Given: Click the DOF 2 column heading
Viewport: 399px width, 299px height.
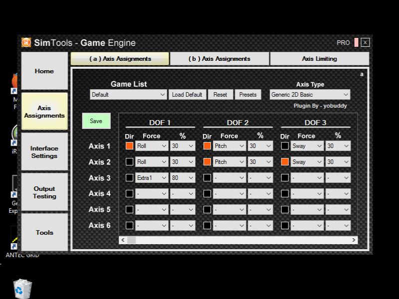Looking at the screenshot, I should [238, 123].
